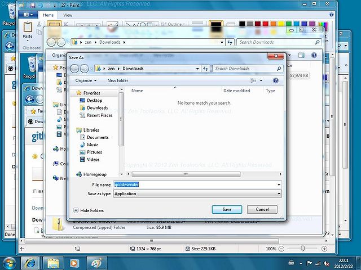Select Videos library in navigation pane
Image resolution: width=361 pixels, height=270 pixels.
[93, 159]
